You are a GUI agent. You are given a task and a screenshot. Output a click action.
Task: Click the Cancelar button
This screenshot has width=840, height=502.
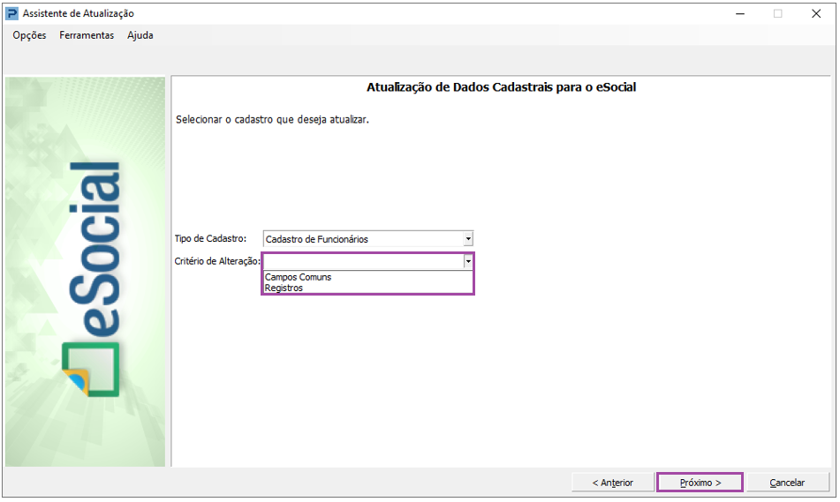[787, 483]
